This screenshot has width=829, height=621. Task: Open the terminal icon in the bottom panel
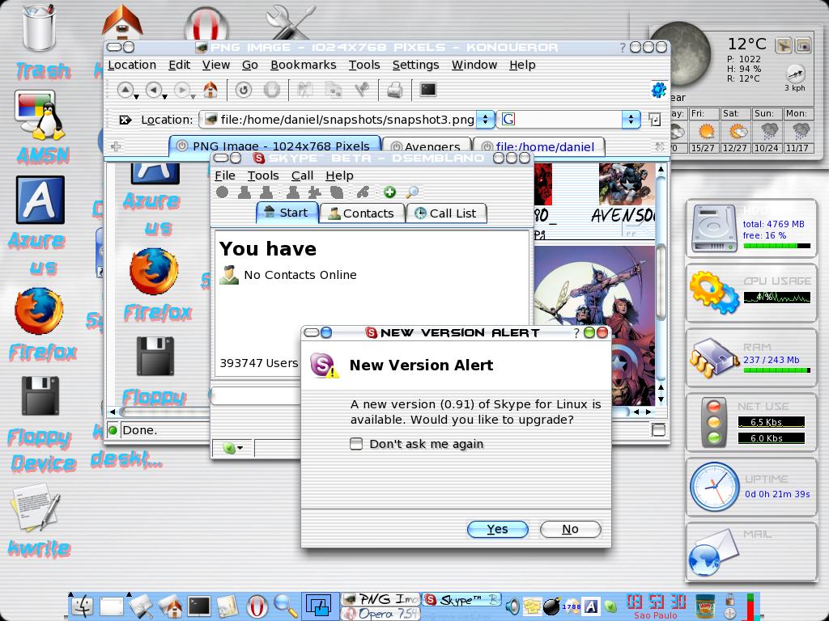(x=199, y=606)
